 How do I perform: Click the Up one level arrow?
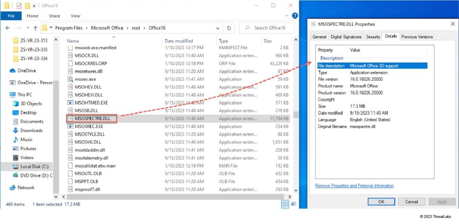(35, 28)
